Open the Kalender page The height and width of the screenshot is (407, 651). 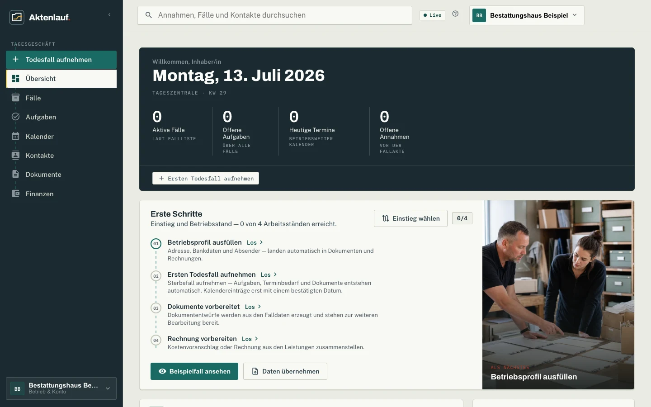[x=61, y=137]
